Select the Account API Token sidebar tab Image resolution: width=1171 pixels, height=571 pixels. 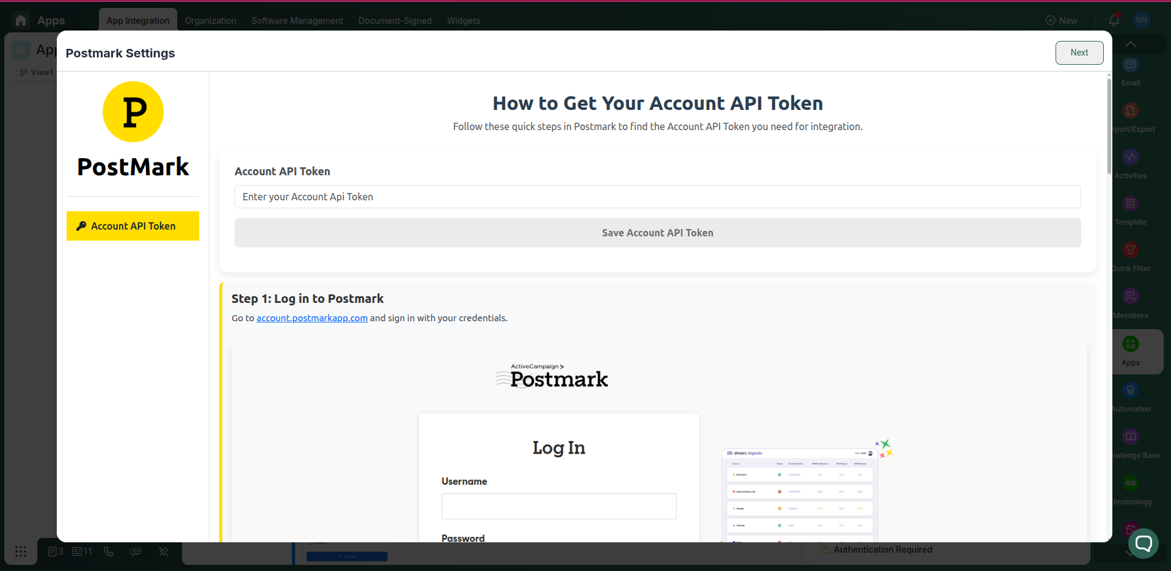pos(133,226)
